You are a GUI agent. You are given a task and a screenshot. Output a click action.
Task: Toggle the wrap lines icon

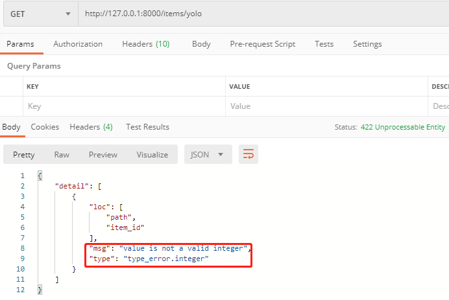click(249, 155)
